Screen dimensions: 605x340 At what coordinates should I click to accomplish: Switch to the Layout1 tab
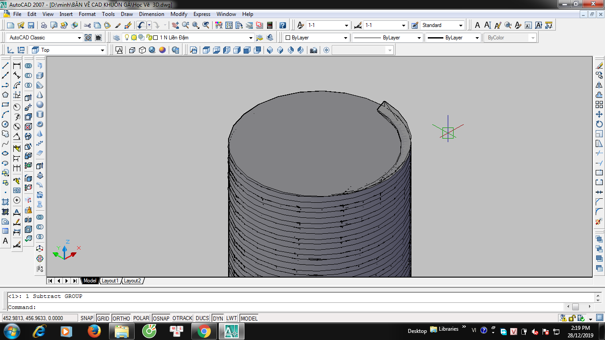(110, 281)
